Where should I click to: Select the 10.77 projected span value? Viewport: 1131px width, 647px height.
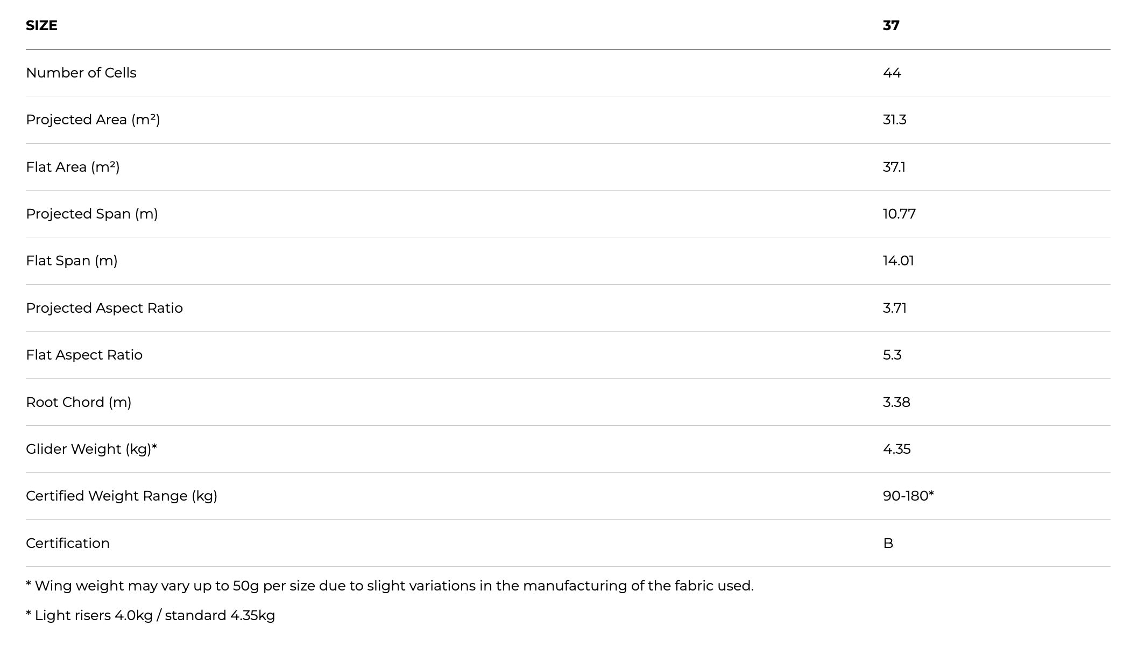[899, 214]
